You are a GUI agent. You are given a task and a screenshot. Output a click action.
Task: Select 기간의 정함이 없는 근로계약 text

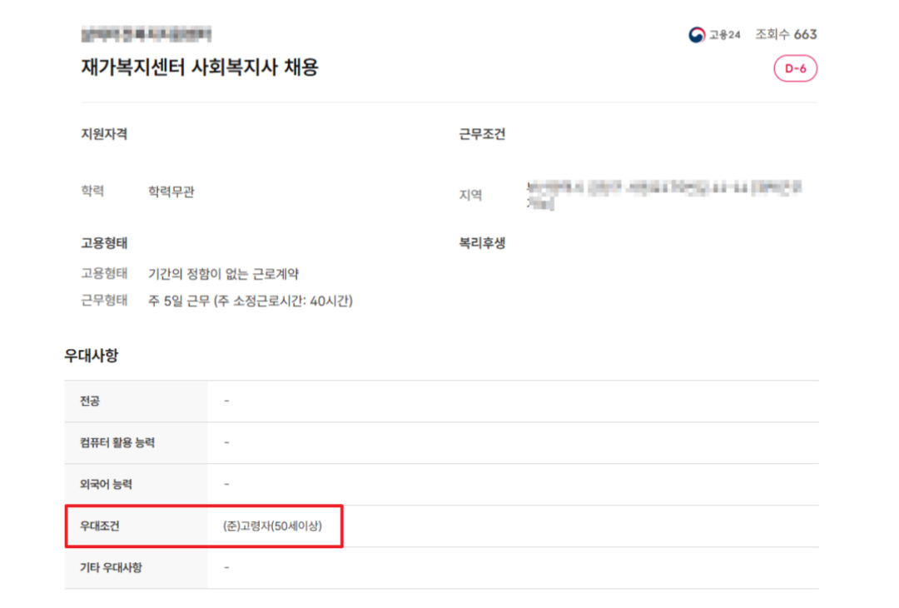(235, 274)
